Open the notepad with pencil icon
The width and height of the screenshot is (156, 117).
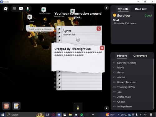[x=16, y=106]
